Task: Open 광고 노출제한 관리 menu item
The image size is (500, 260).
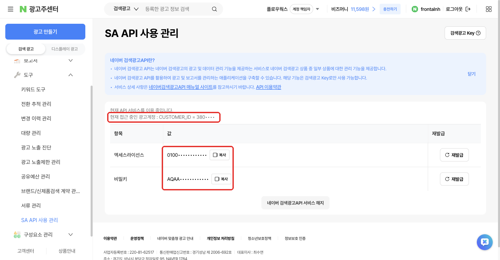Action: click(41, 162)
